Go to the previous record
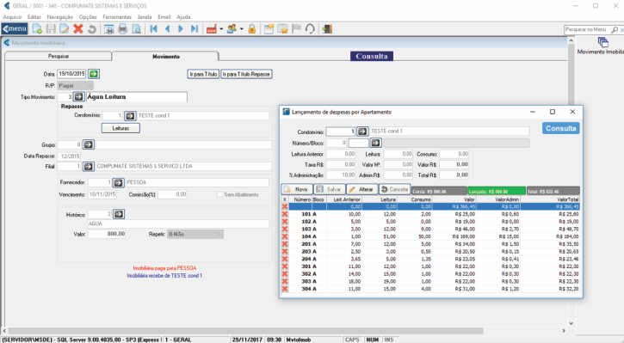 coord(167,28)
